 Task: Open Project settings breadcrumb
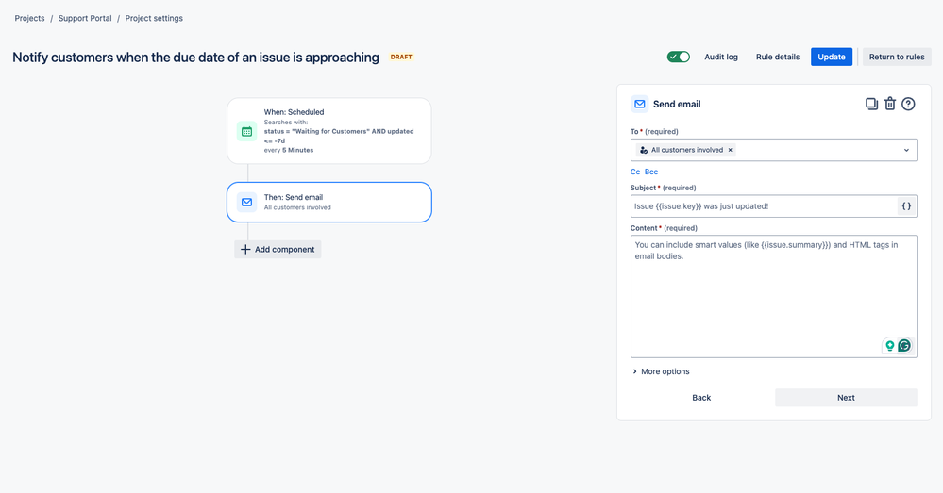tap(154, 18)
